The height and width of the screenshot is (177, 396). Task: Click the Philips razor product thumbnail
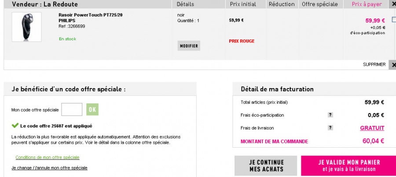coord(26,26)
